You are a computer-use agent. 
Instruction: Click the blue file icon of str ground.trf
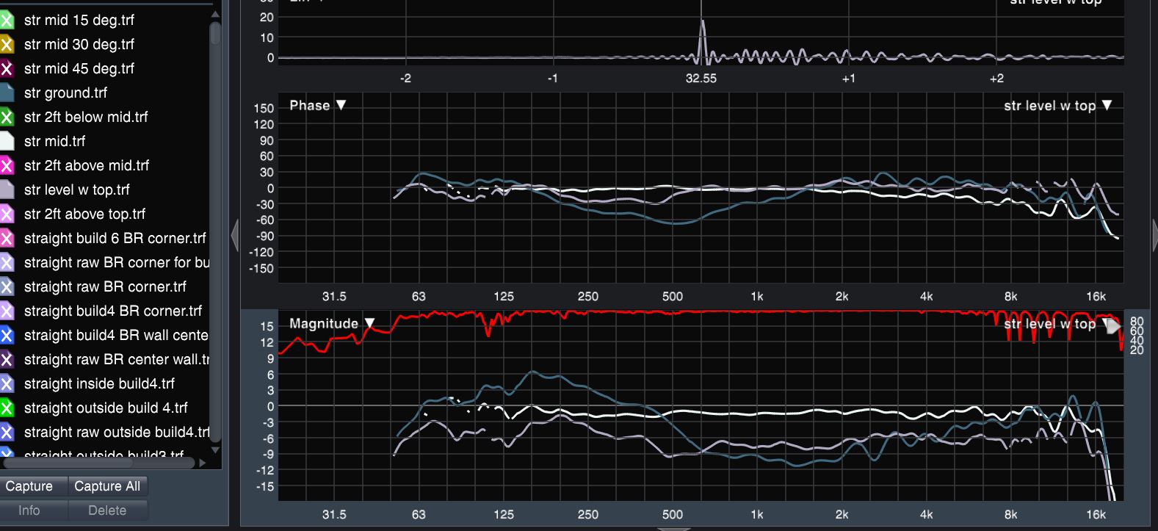click(7, 93)
